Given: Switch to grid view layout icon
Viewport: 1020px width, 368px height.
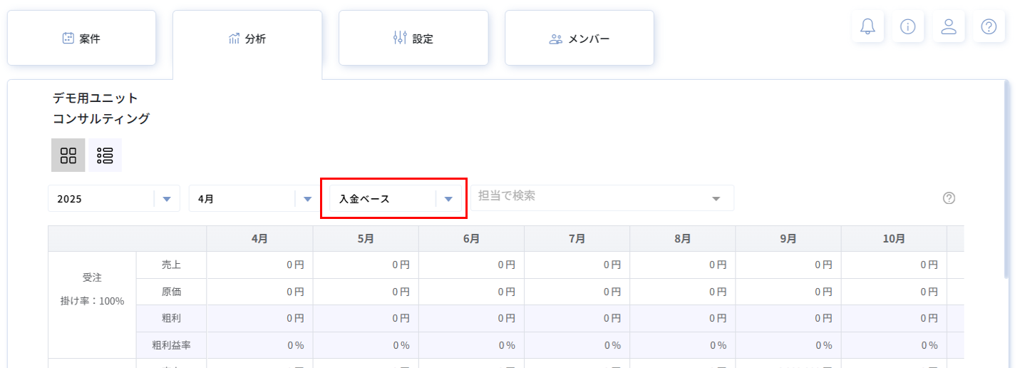Looking at the screenshot, I should (x=68, y=155).
